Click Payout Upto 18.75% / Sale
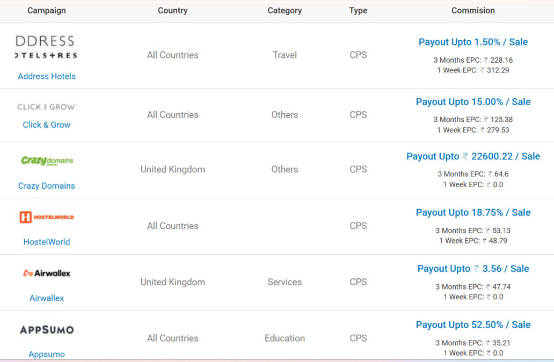The image size is (554, 362). [x=473, y=212]
